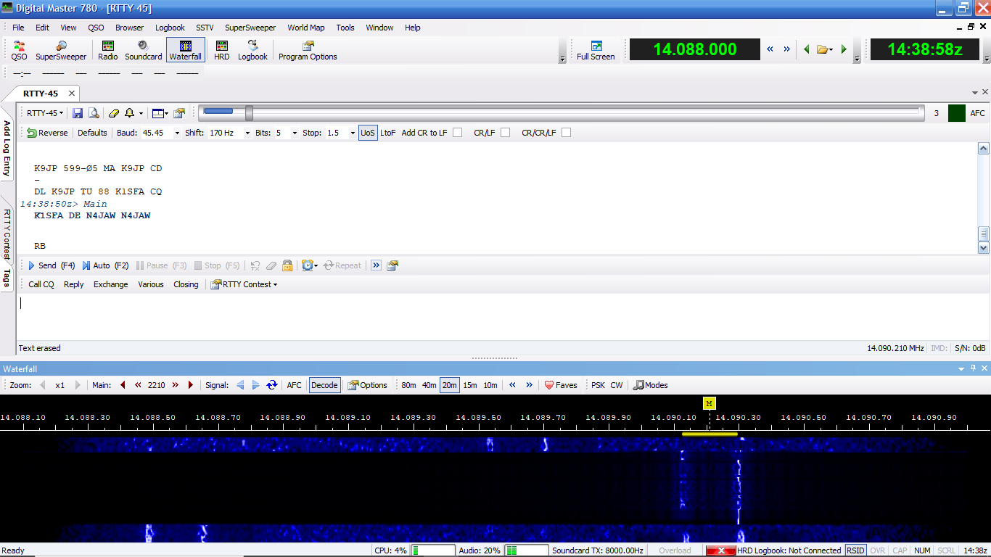Screen dimensions: 991x557
Task: Click the squelch level slider handle
Action: (249, 113)
